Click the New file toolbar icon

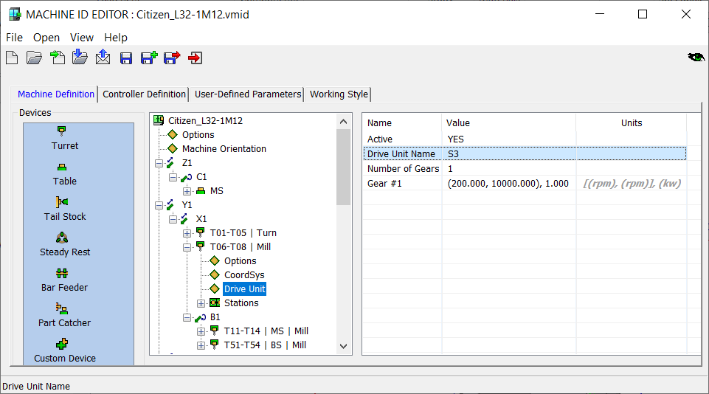[13, 58]
